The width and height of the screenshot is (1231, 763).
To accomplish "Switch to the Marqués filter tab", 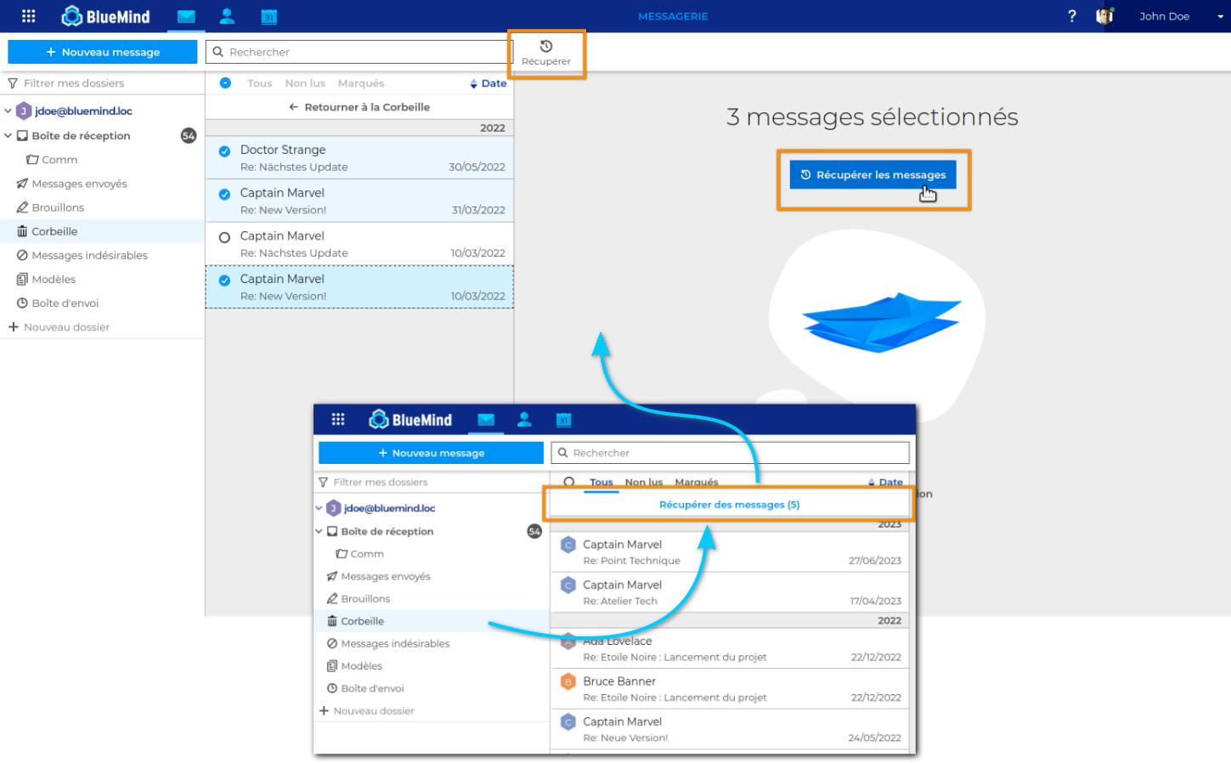I will point(360,83).
